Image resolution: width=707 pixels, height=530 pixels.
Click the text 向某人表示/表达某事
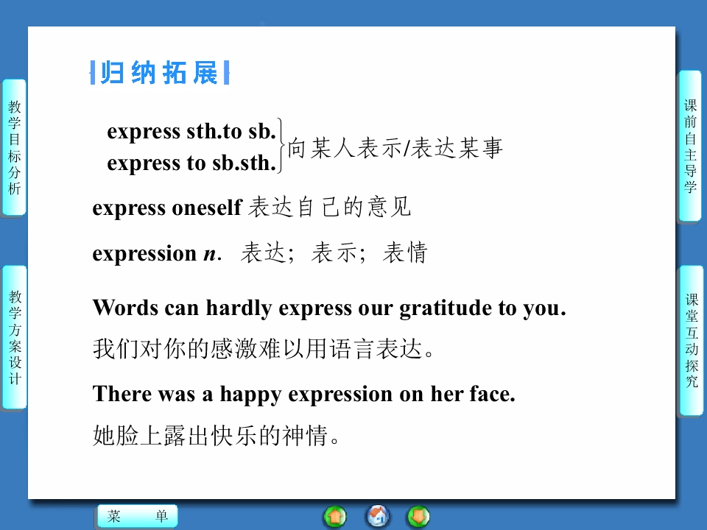pos(395,149)
